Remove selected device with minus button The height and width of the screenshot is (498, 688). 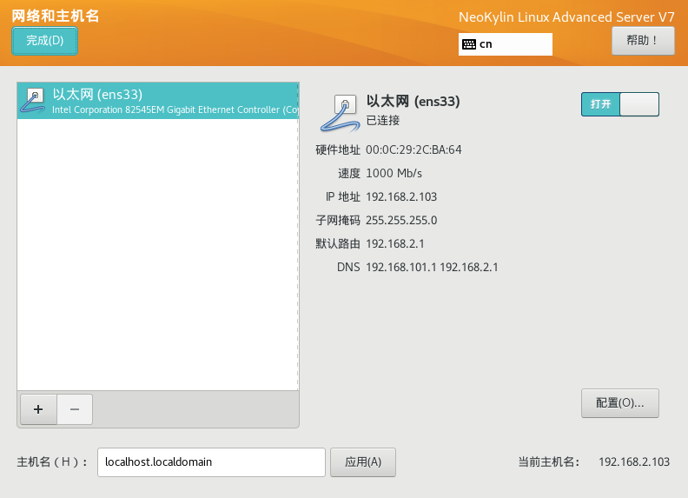[x=75, y=409]
